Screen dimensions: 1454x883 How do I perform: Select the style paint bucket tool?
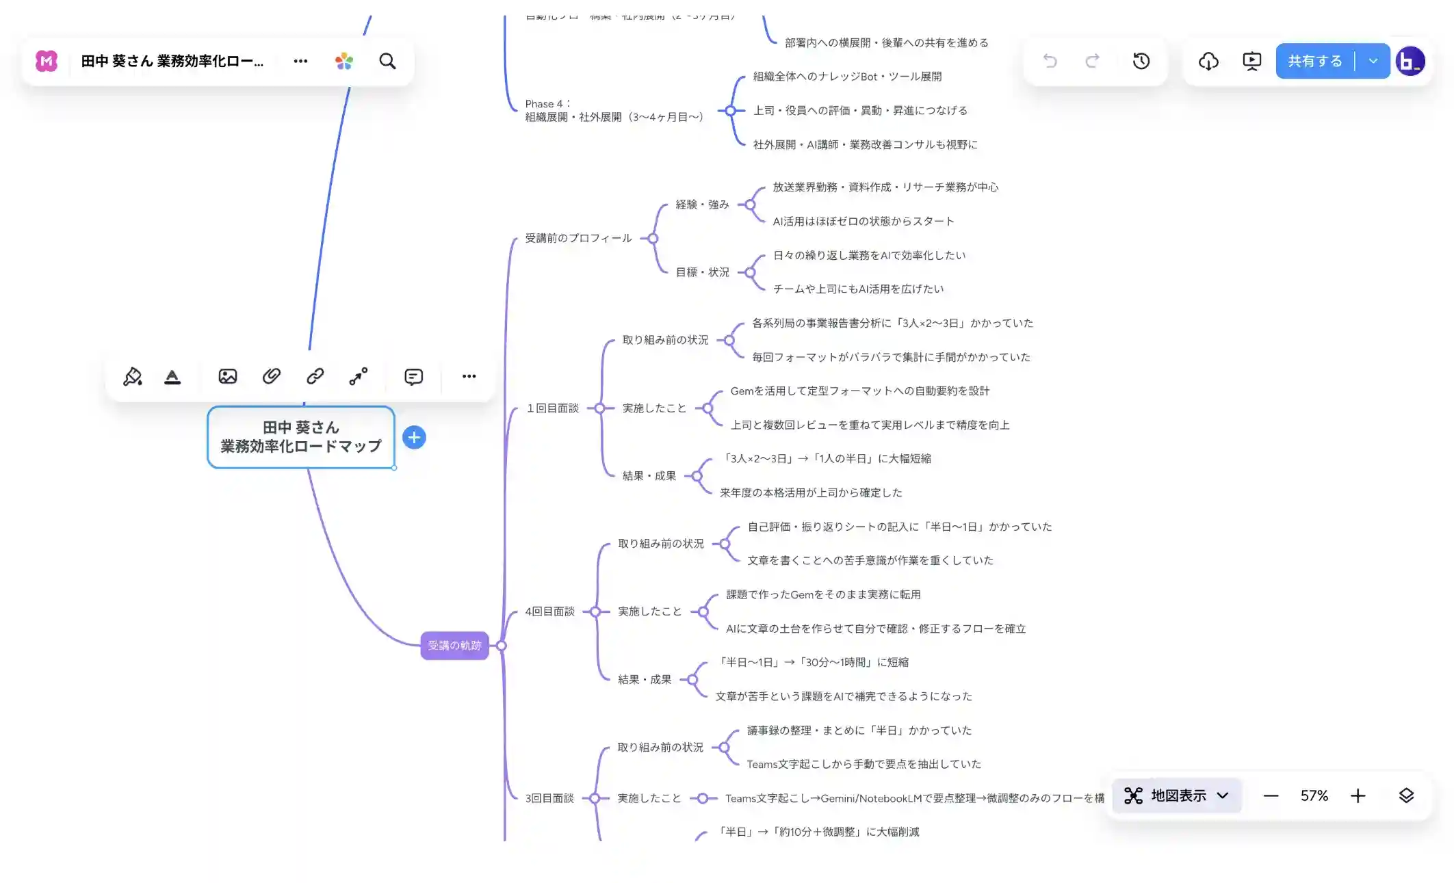point(132,376)
